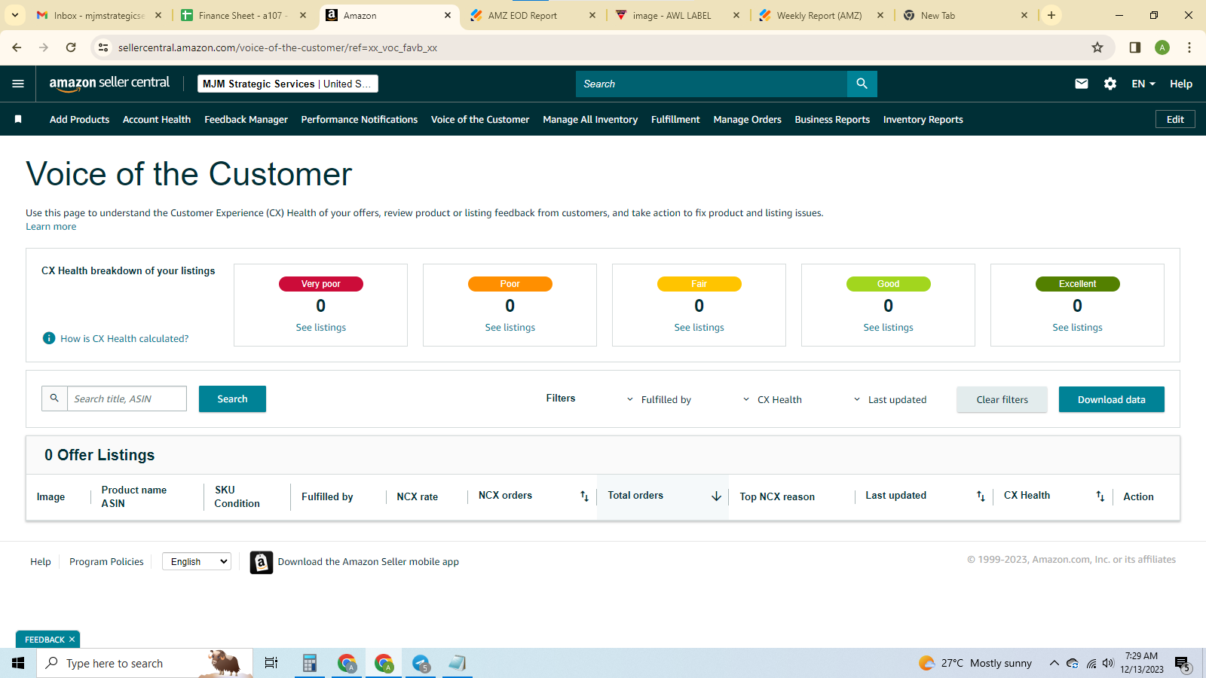This screenshot has height=678, width=1206.
Task: Open Telegram from the taskbar
Action: coord(421,663)
